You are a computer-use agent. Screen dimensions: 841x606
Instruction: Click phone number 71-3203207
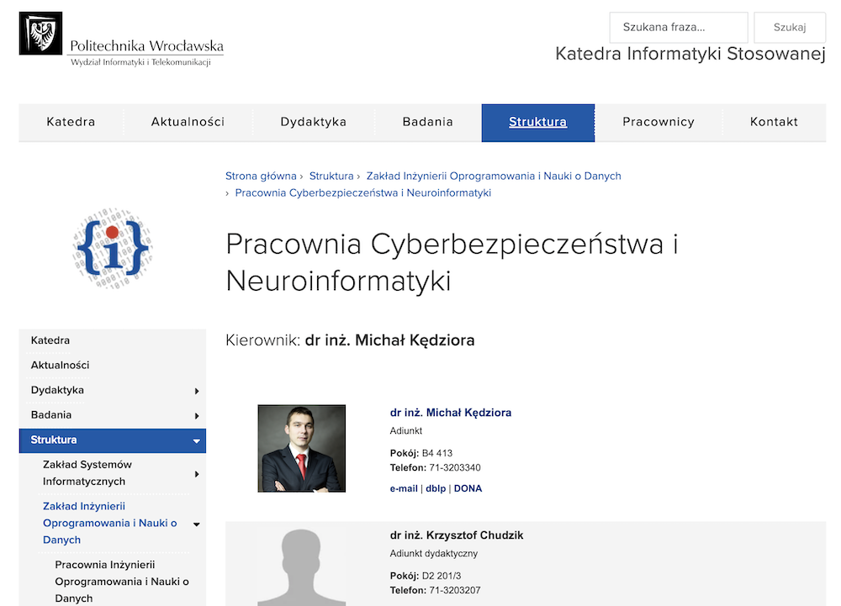coord(455,591)
